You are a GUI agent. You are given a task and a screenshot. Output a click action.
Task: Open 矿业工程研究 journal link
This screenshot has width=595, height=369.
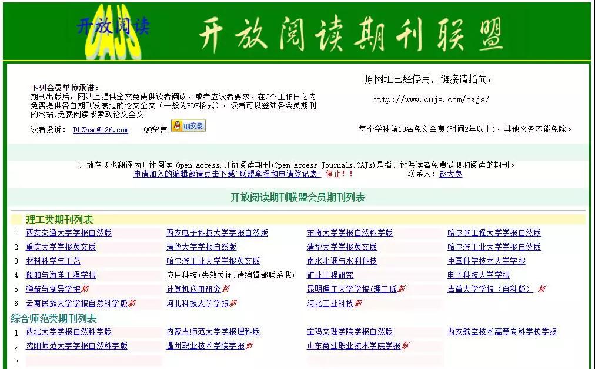coord(330,275)
